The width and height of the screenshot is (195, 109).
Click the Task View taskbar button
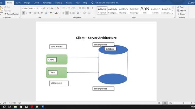(10, 107)
